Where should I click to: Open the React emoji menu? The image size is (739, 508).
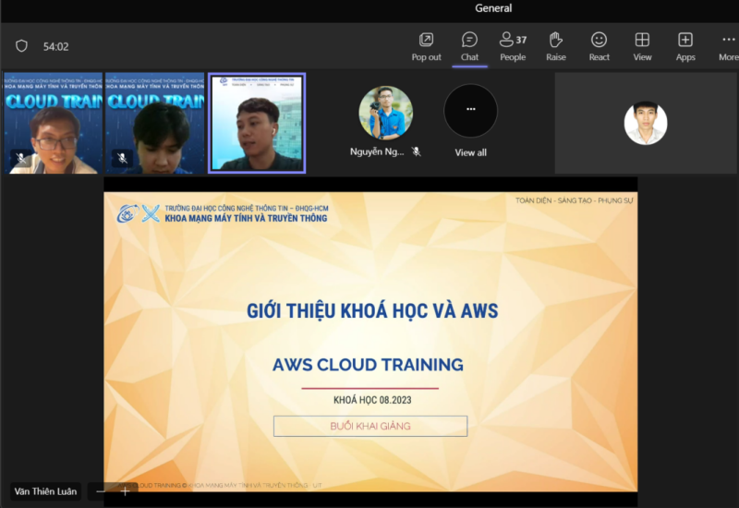pyautogui.click(x=599, y=47)
